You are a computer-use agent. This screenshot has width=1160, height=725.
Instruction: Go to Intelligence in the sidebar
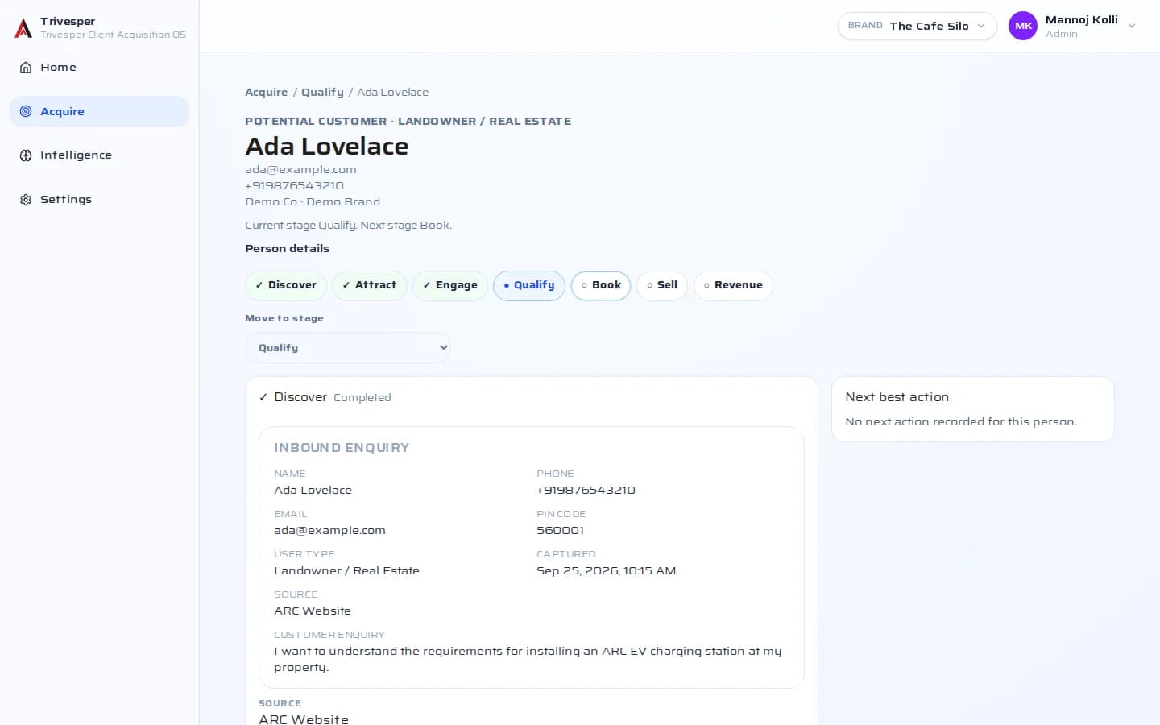pos(99,155)
